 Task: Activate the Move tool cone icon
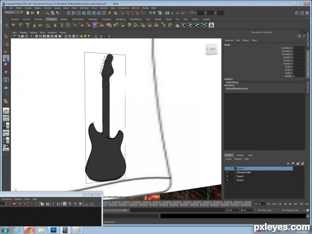[6, 58]
